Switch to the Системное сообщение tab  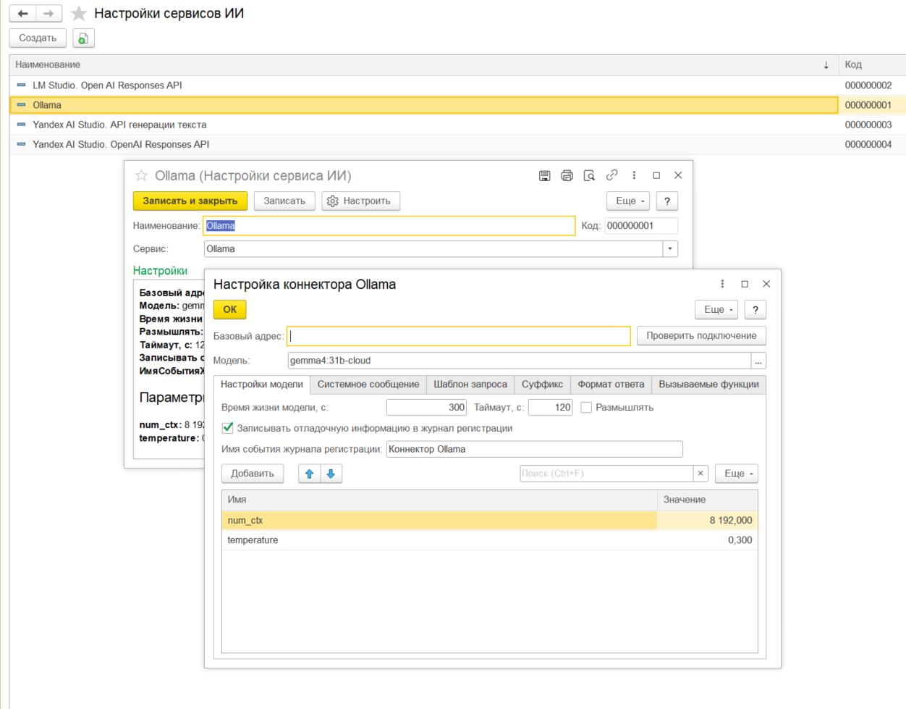(368, 385)
